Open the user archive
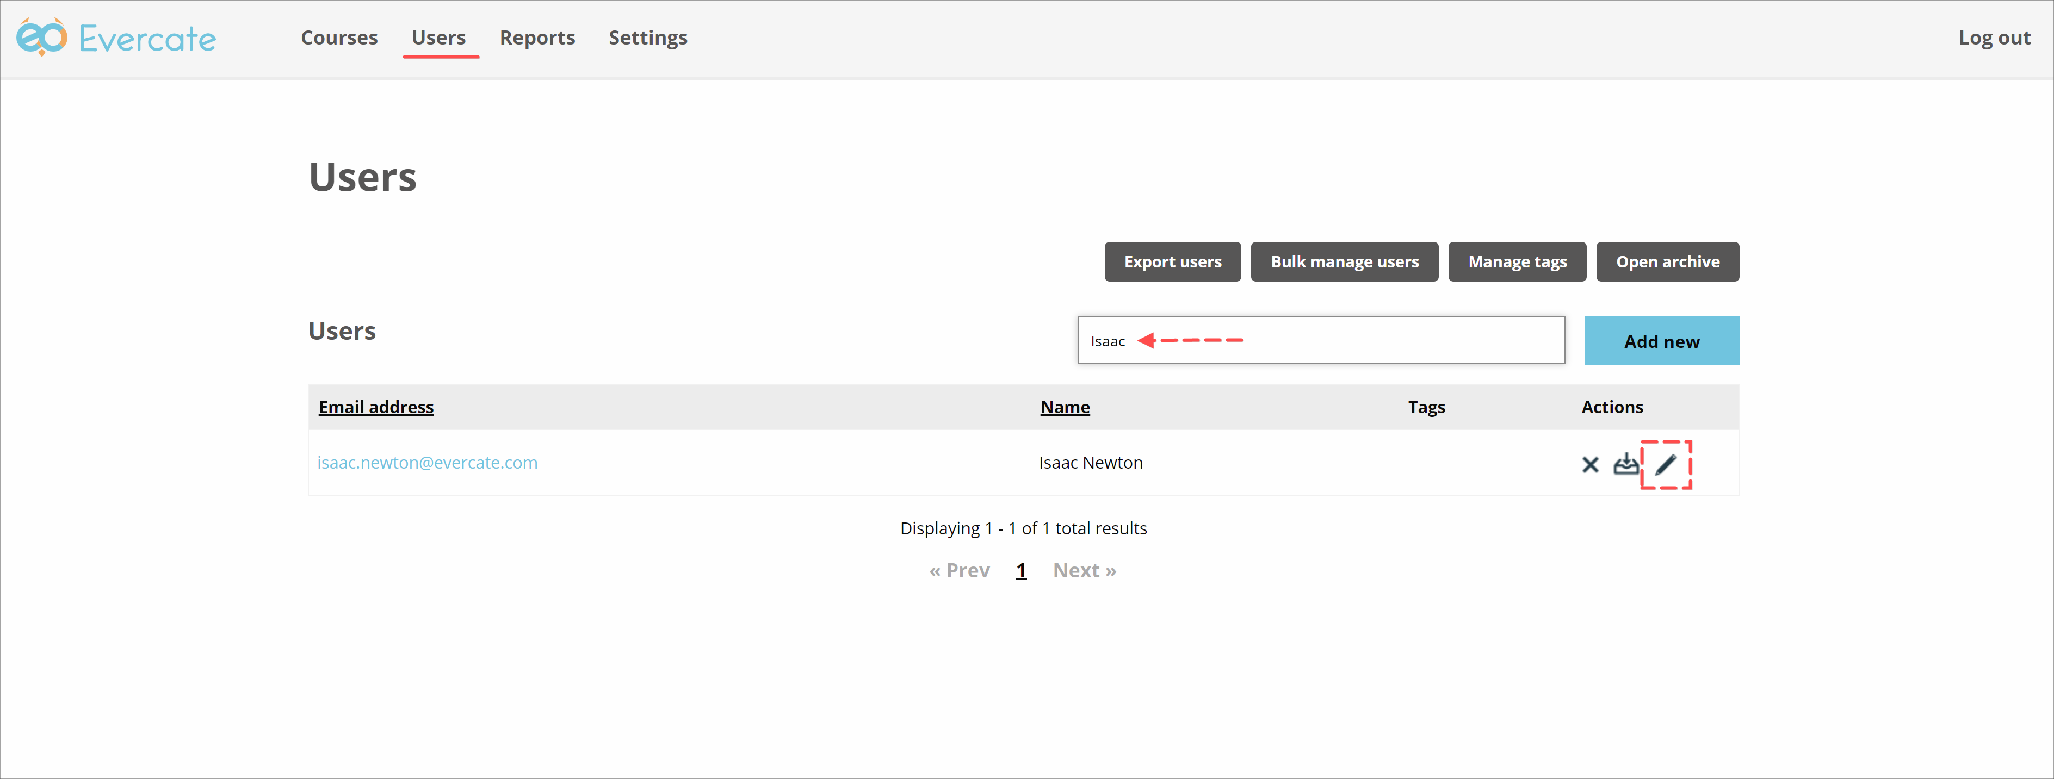2054x779 pixels. coord(1667,262)
